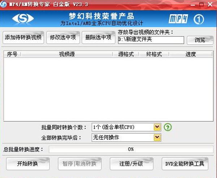
Task: Click the total batch progress bar showing 0%
Action: point(131,149)
